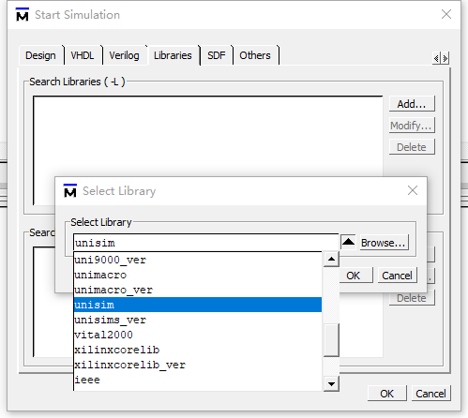468x418 pixels.
Task: Collapse the library dropdown arrow
Action: [348, 242]
